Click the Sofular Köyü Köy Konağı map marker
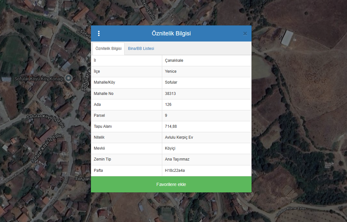The height and width of the screenshot is (222, 347). 68,78
